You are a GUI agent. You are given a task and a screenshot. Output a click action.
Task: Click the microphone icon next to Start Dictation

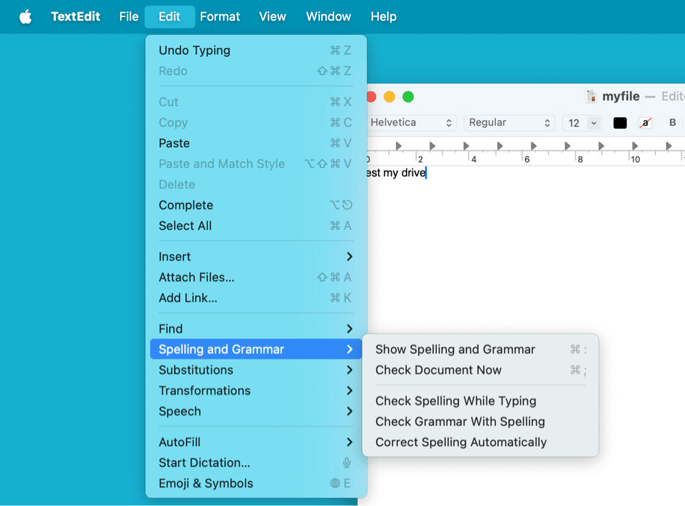tap(347, 463)
